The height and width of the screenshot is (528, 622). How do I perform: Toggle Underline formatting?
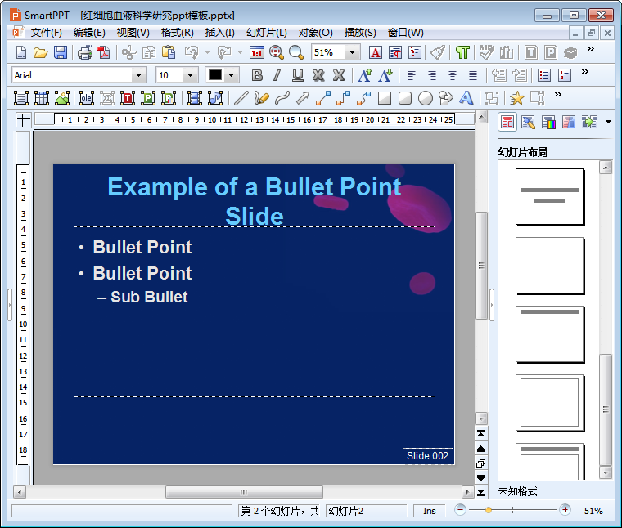(298, 75)
